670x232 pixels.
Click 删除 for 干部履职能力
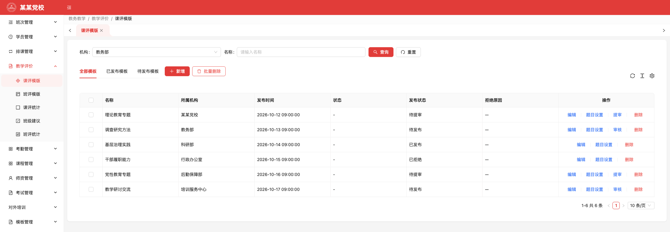point(629,160)
